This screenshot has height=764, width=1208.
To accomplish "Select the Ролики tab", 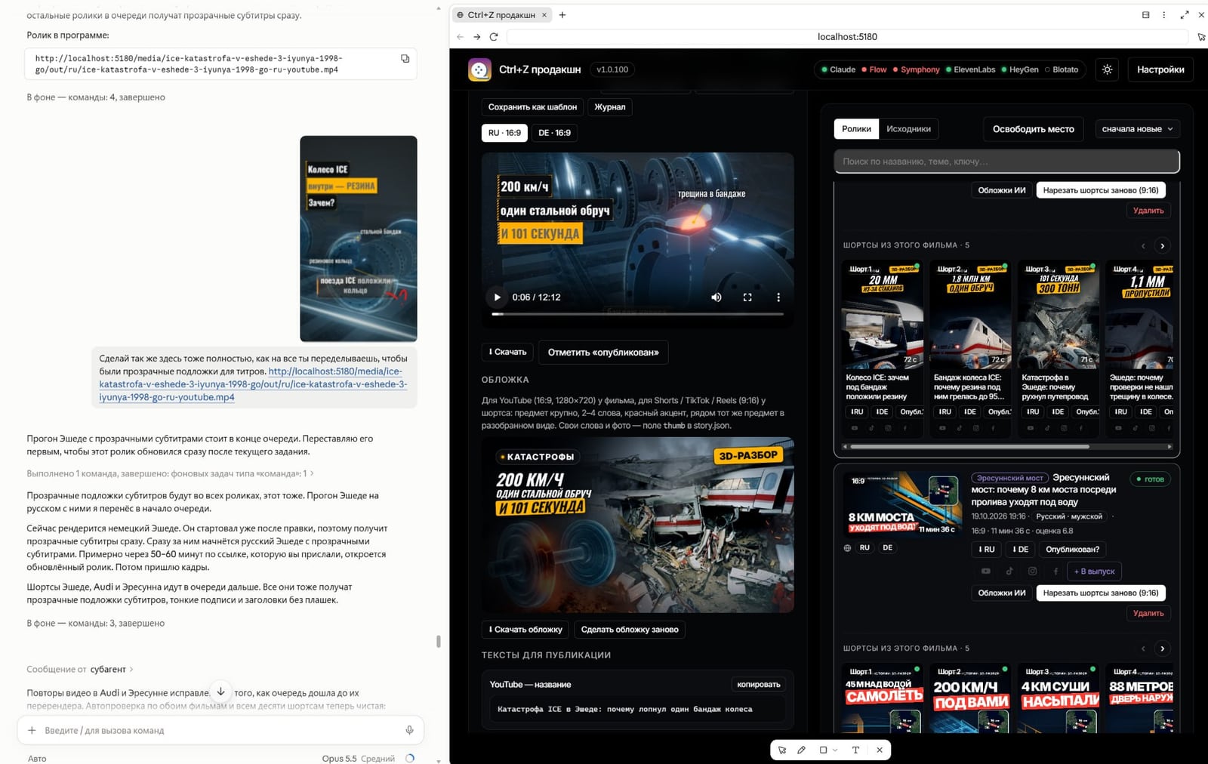I will pos(856,129).
